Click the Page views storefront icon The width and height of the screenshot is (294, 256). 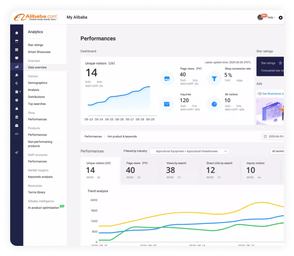(167, 78)
